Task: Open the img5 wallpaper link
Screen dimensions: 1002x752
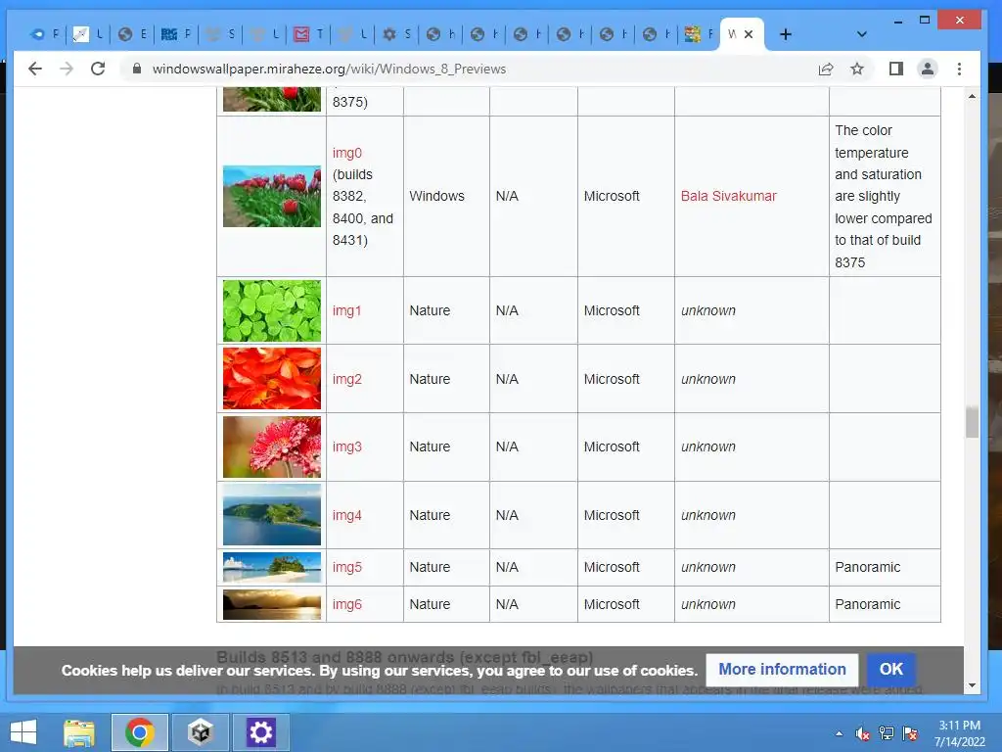Action: [x=347, y=567]
